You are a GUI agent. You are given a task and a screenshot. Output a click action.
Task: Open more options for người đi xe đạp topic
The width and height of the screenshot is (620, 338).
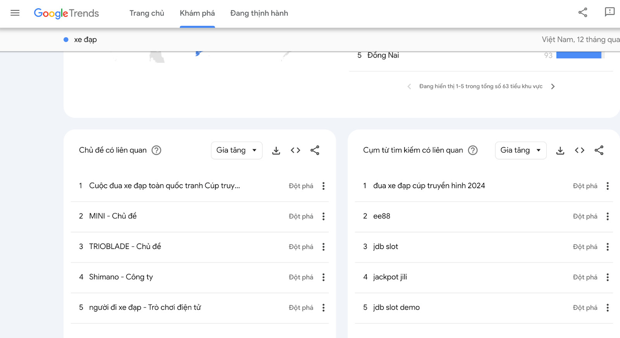pos(324,308)
